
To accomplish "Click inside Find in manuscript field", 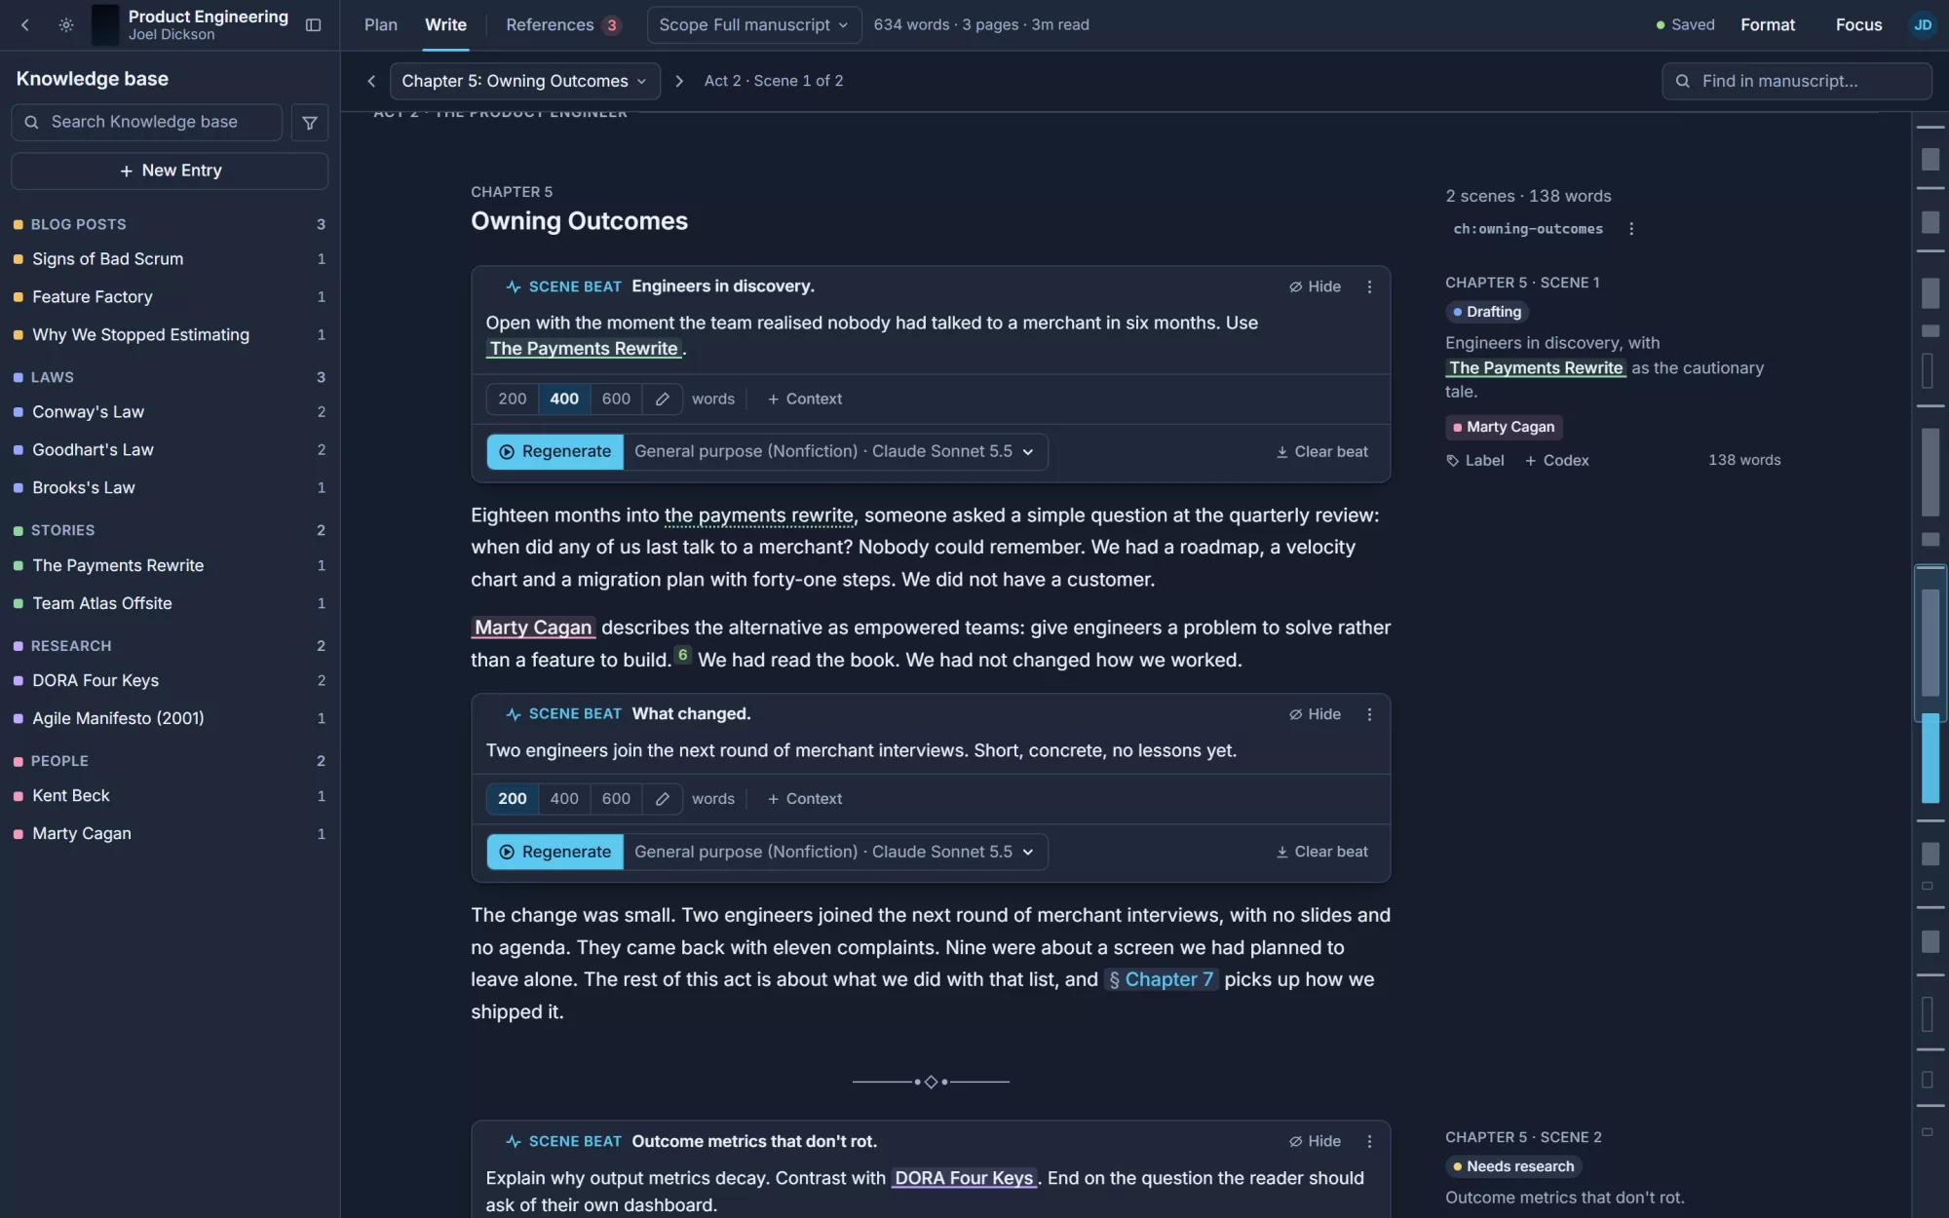I will point(1796,81).
